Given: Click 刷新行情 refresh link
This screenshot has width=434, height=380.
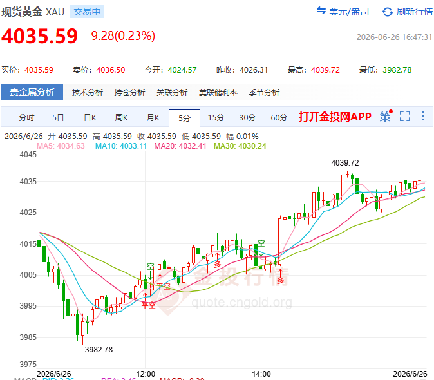Looking at the screenshot, I should coord(414,12).
